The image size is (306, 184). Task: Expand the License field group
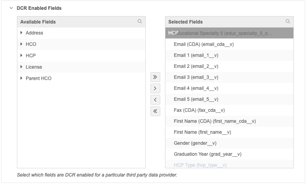21,67
